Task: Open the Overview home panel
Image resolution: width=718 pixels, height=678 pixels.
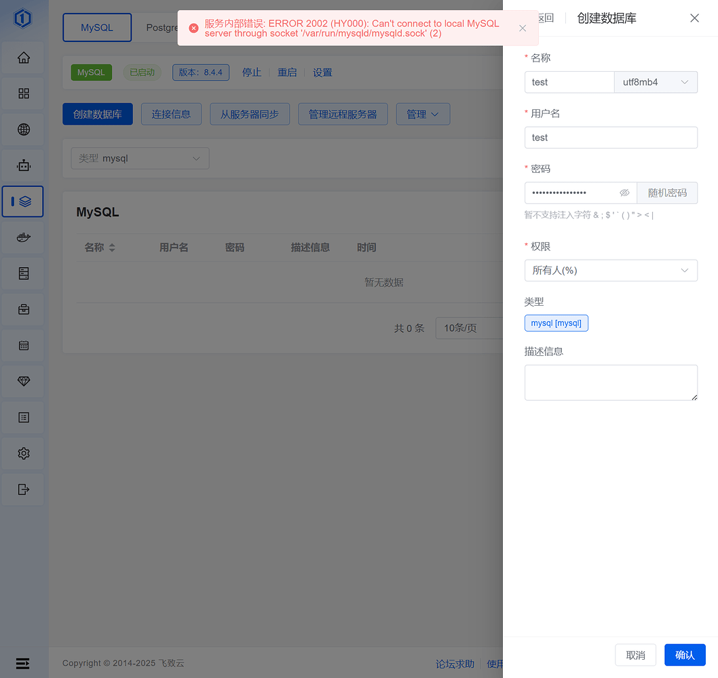Action: 22,58
